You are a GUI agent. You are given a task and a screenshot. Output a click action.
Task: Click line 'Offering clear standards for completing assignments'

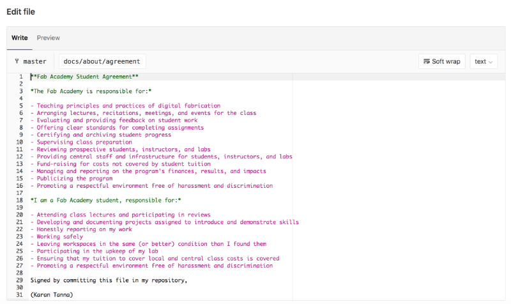click(118, 127)
